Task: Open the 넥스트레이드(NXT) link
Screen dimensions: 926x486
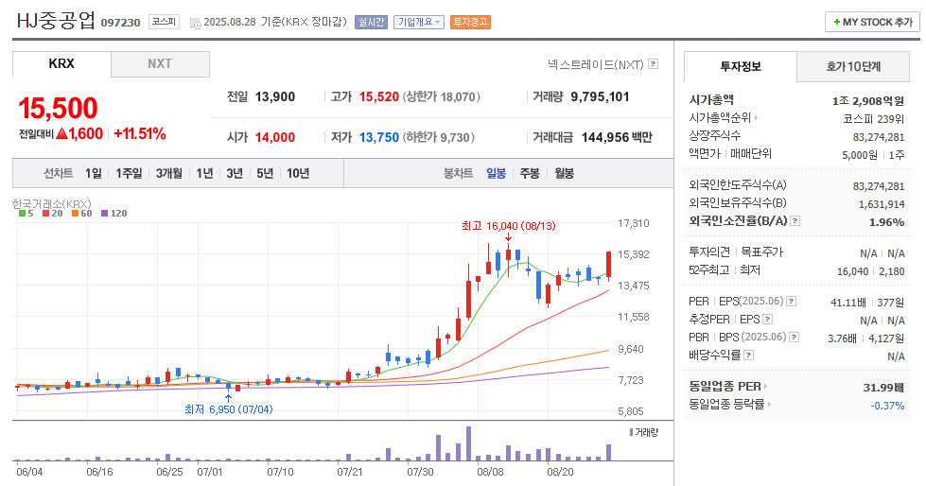Action: click(595, 63)
